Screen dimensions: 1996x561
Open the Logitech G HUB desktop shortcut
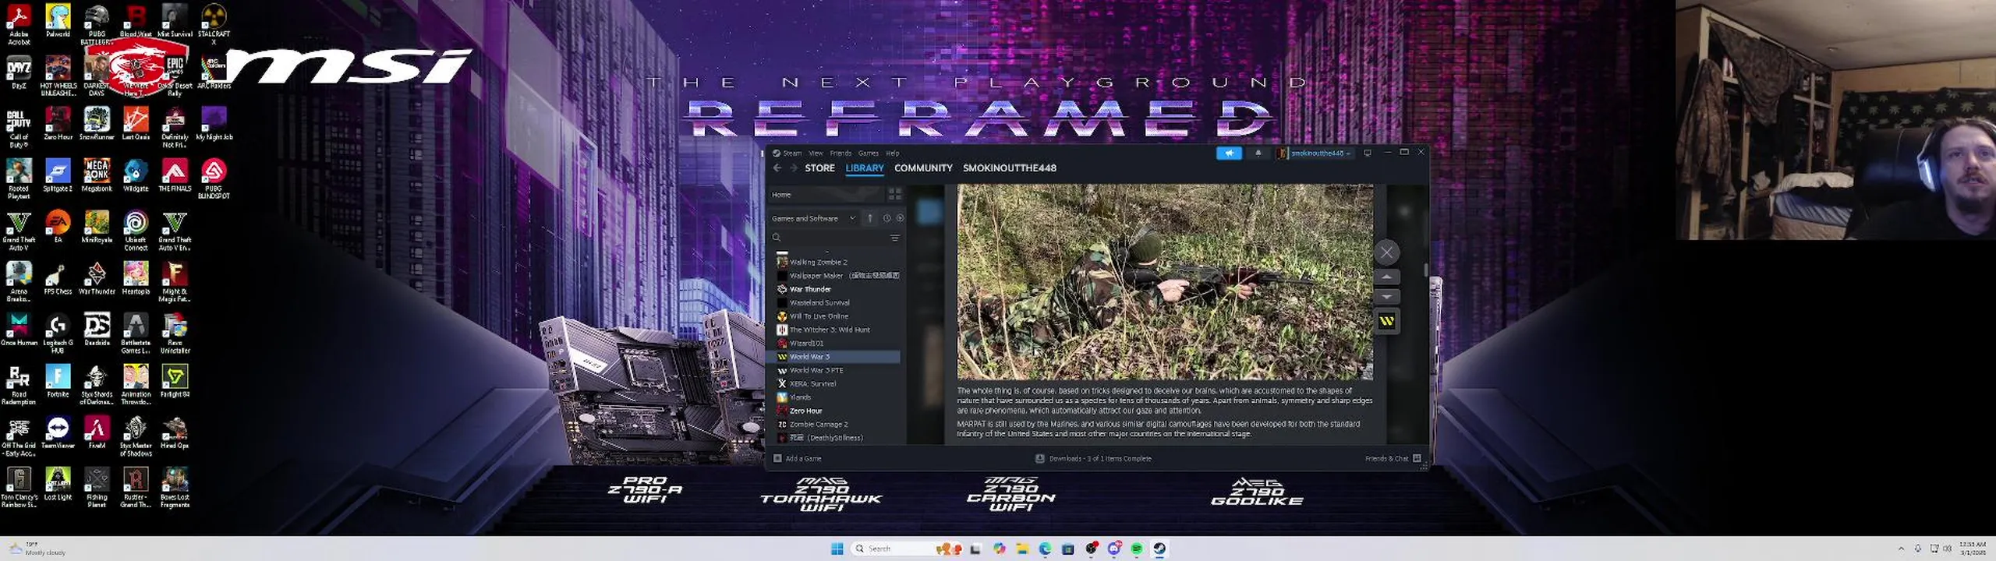[58, 333]
